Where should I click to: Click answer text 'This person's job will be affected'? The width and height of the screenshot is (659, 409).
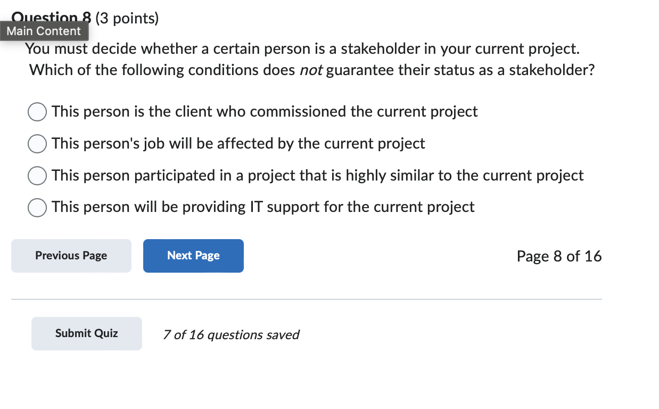(238, 144)
